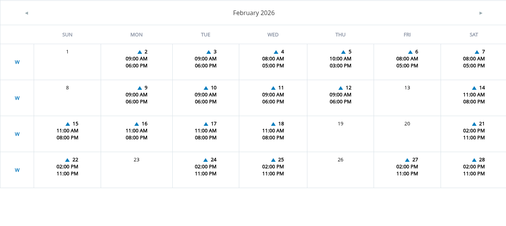Click the February 2026 title text
Viewport: 506px width, 226px height.
pyautogui.click(x=254, y=13)
